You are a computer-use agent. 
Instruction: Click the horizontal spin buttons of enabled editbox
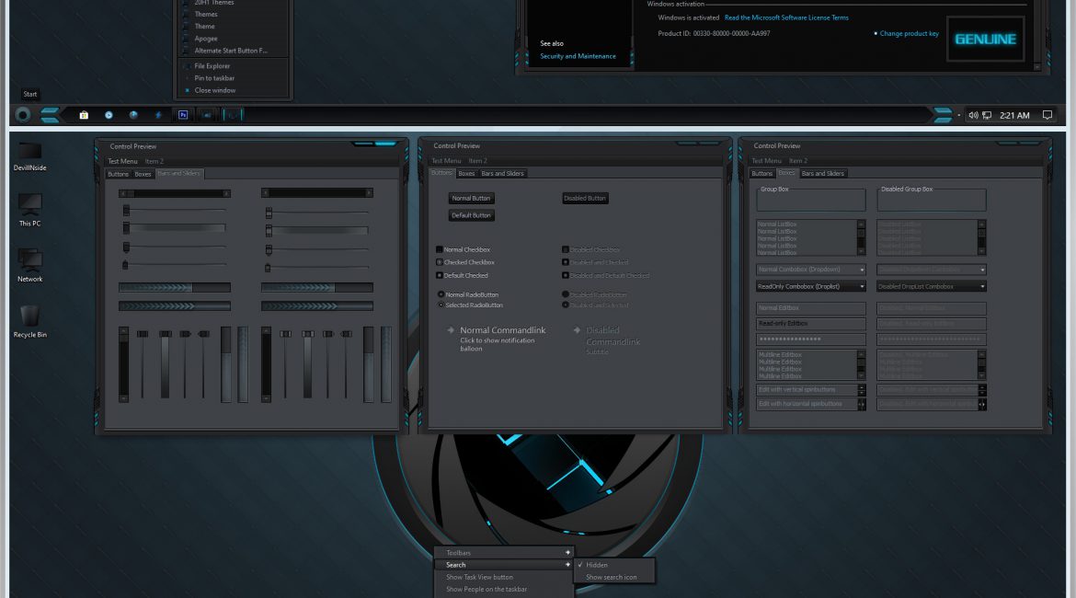pos(862,405)
